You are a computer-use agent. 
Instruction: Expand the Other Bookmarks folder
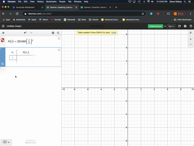click(x=183, y=19)
